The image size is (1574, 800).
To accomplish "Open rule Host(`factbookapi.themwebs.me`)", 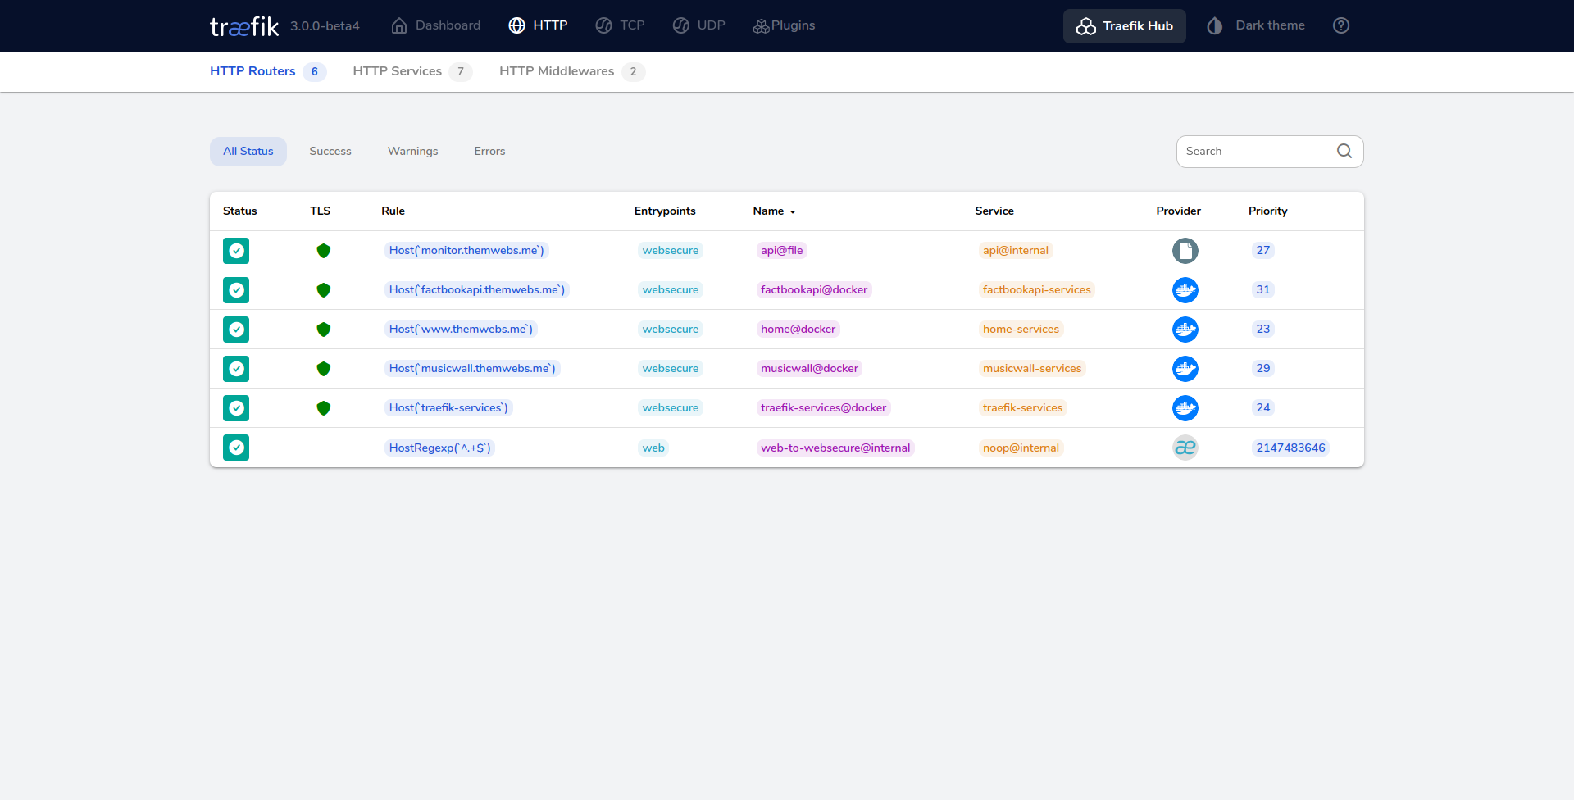I will [x=477, y=290].
